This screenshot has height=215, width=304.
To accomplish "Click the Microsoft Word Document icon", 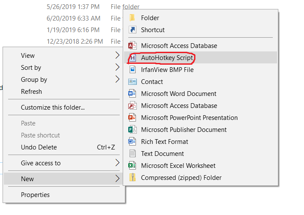I will [133, 93].
